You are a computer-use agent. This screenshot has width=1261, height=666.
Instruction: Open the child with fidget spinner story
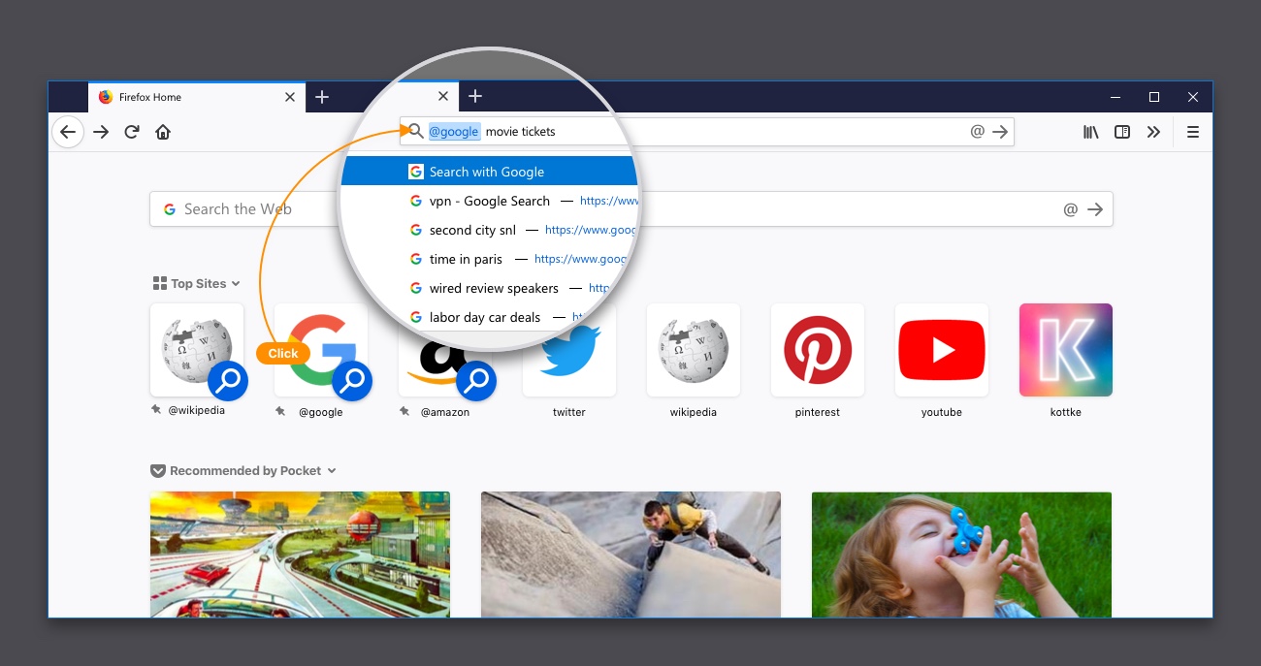(x=961, y=555)
